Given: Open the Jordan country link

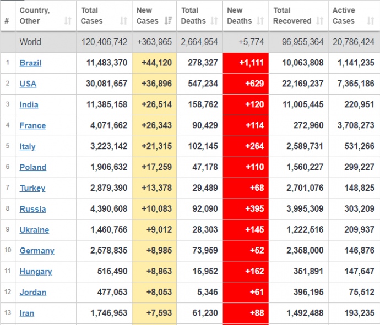Looking at the screenshot, I should [33, 293].
